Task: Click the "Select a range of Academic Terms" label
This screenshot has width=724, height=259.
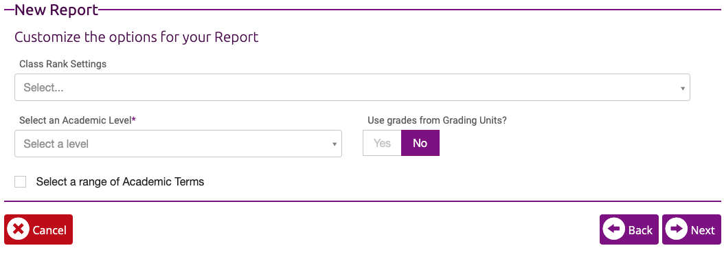Action: (x=120, y=182)
